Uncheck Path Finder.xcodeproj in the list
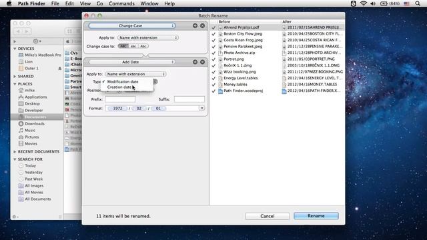This screenshot has height=240, width=427. (x=213, y=91)
